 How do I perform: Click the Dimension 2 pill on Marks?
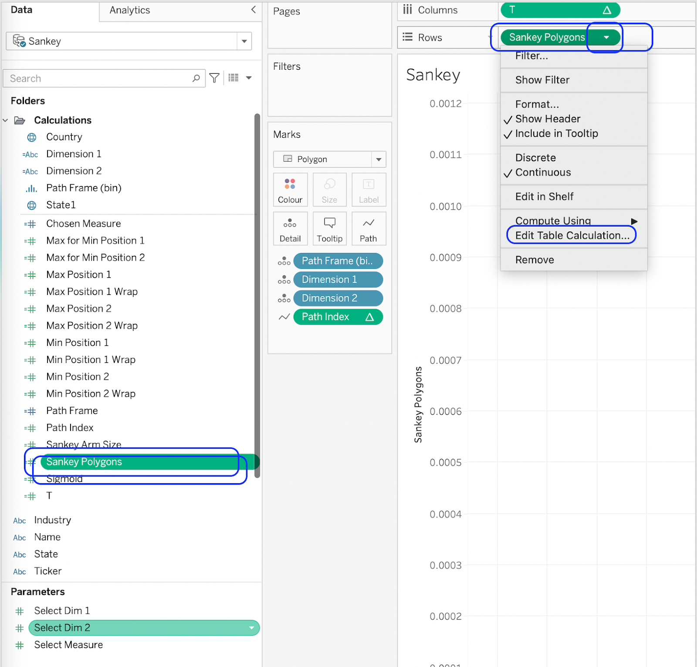(338, 298)
